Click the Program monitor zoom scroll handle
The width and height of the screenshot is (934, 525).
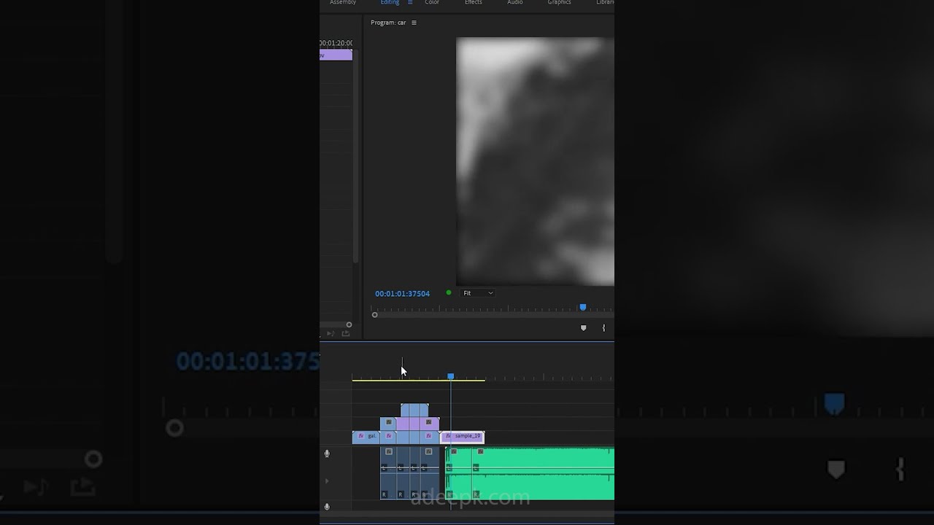pyautogui.click(x=375, y=314)
